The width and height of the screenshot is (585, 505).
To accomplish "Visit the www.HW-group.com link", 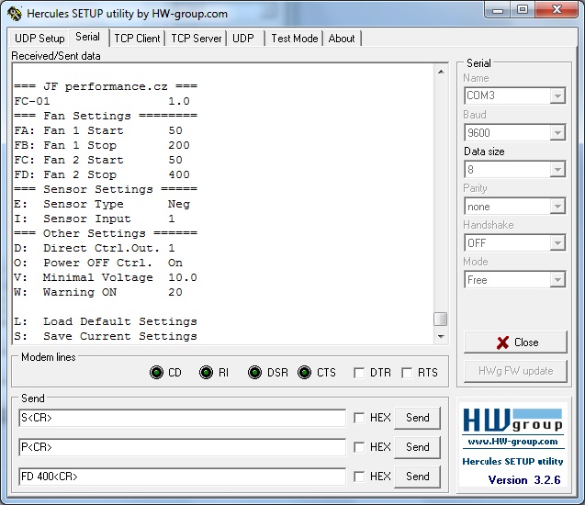I will (512, 442).
